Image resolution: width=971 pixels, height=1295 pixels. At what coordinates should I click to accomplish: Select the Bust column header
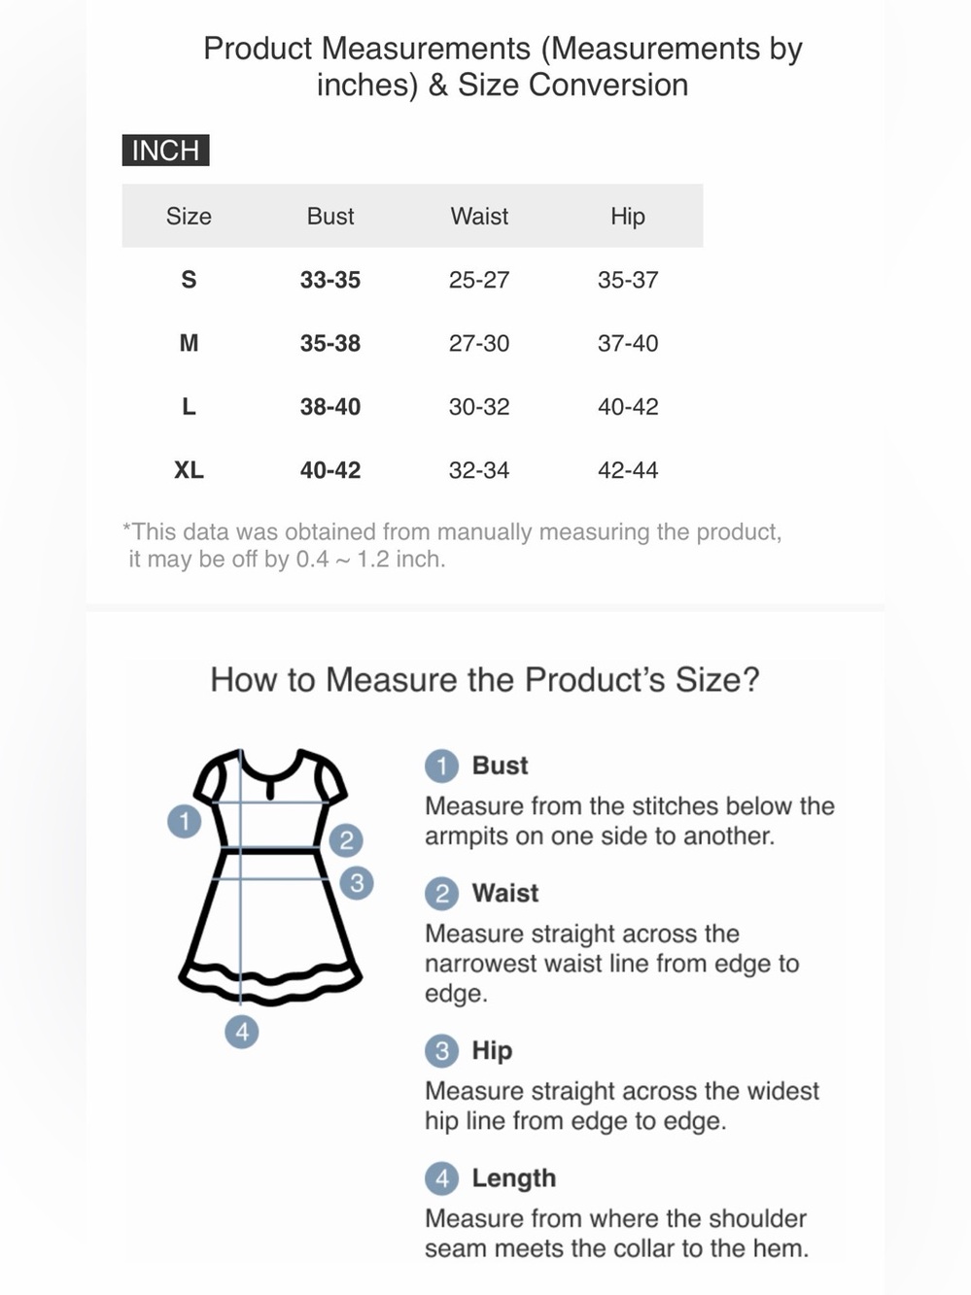tap(330, 216)
